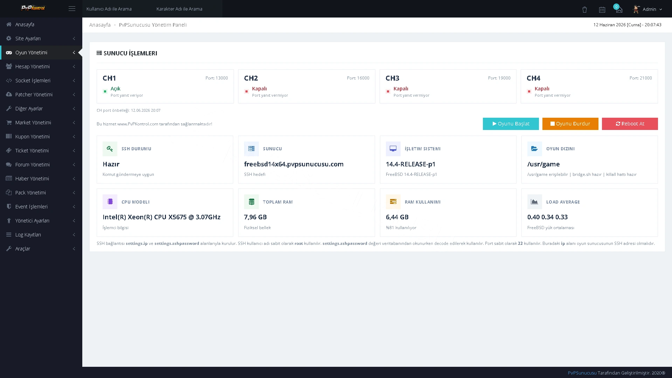Click the SSH Durumu key icon

(x=110, y=149)
